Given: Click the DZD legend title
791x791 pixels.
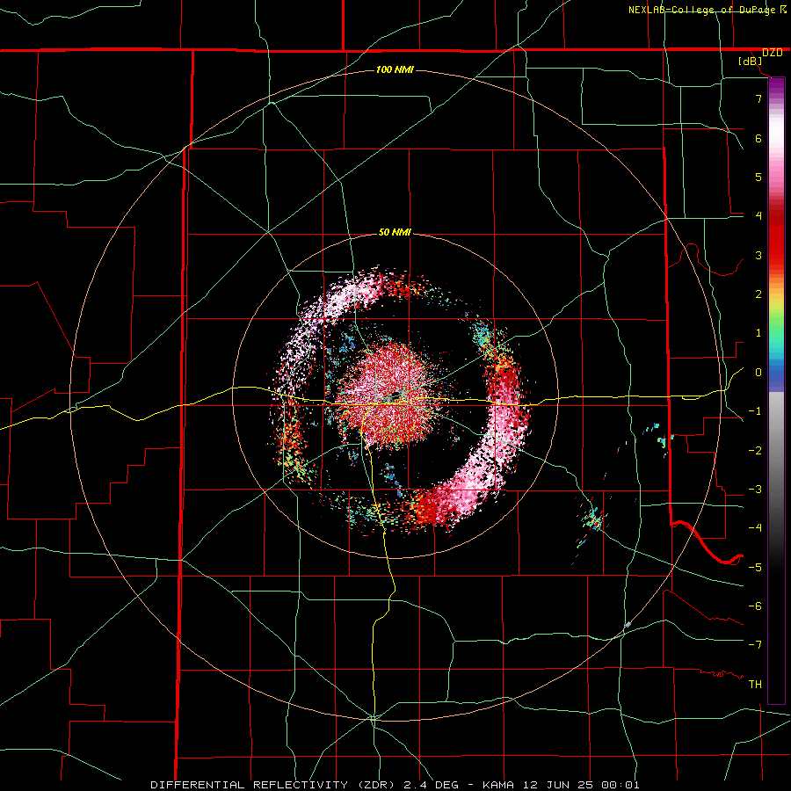Looking at the screenshot, I should [772, 53].
